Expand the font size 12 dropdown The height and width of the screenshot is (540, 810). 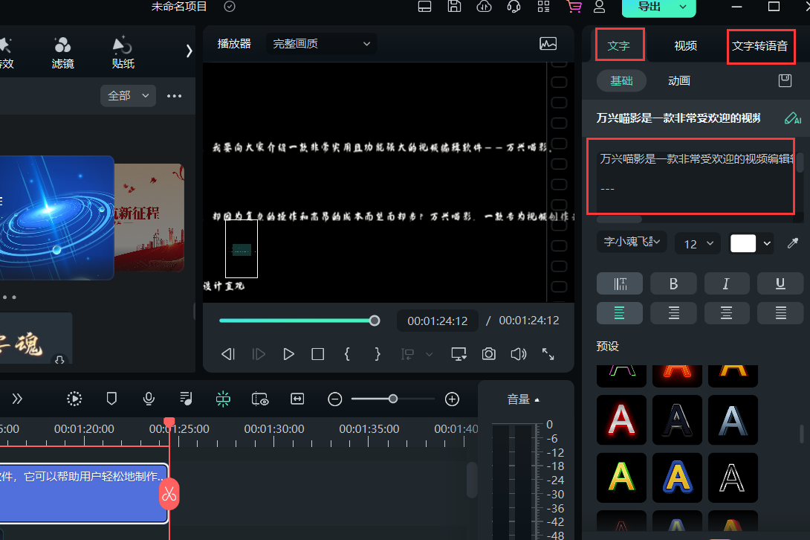[x=698, y=243]
